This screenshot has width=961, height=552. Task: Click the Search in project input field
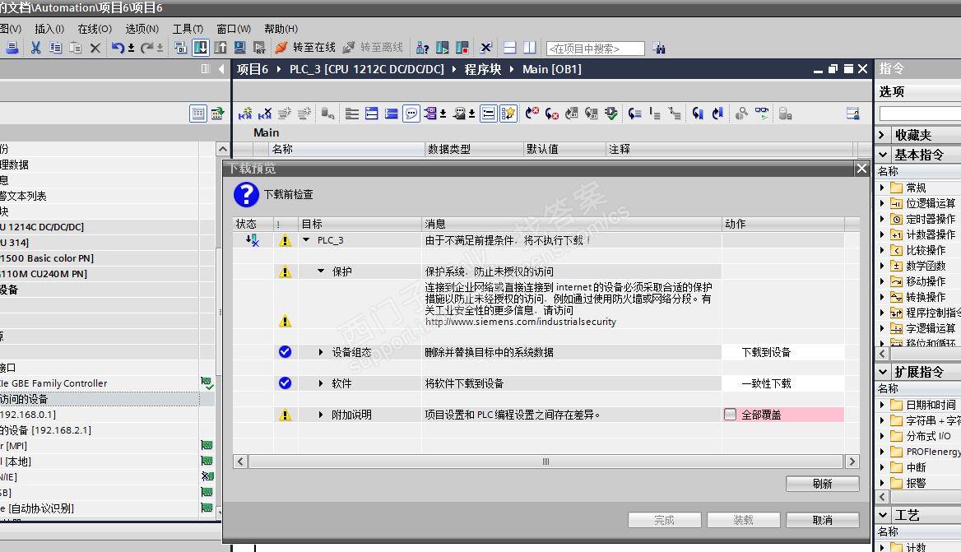(595, 49)
